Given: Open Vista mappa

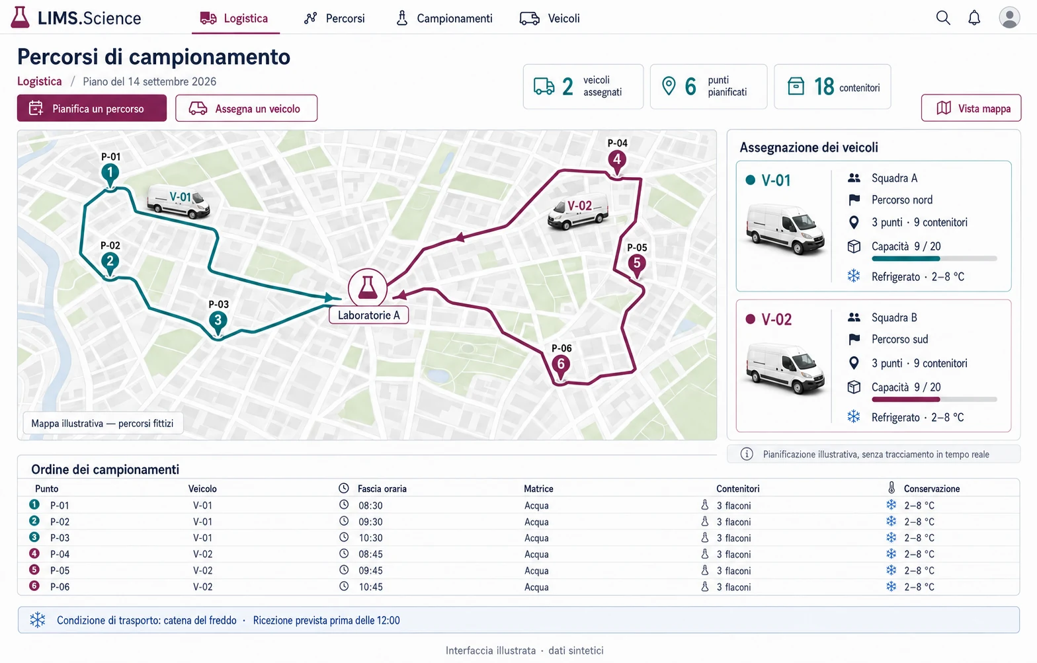Looking at the screenshot, I should [971, 108].
